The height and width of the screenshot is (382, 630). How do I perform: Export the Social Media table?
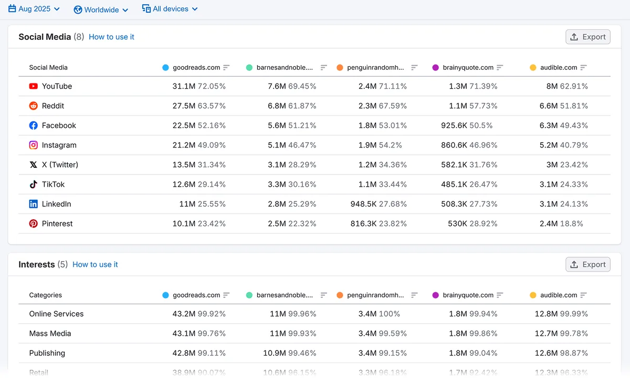[588, 37]
